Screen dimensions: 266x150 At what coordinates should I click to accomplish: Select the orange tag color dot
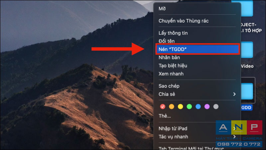(x=172, y=107)
